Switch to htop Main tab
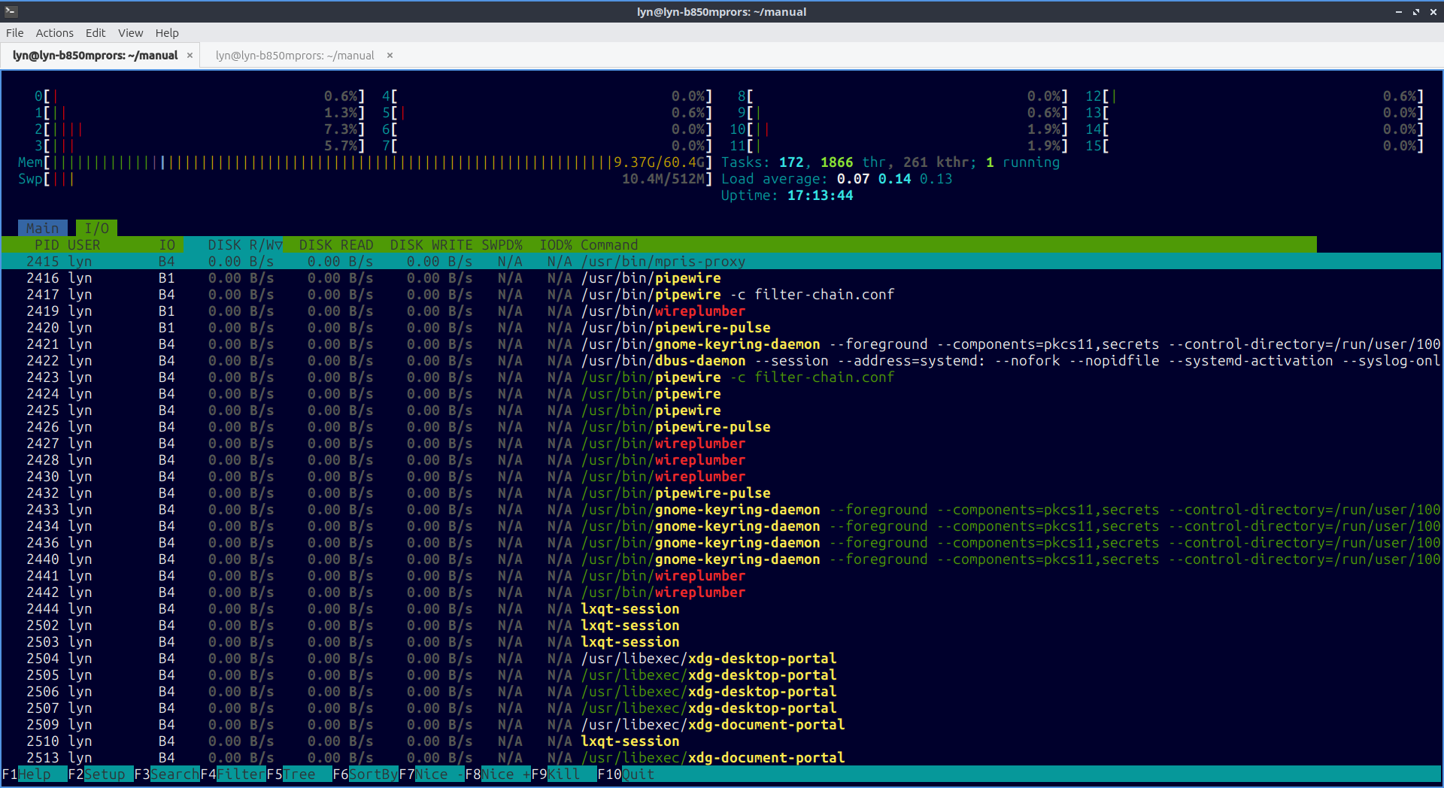Screen dimensions: 1444x788 click(42, 229)
